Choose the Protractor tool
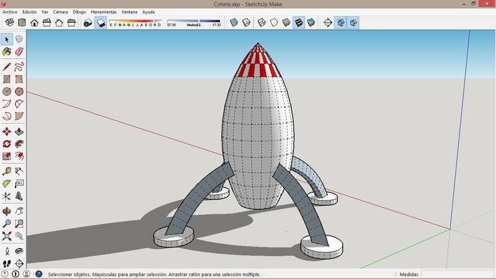 [x=7, y=184]
